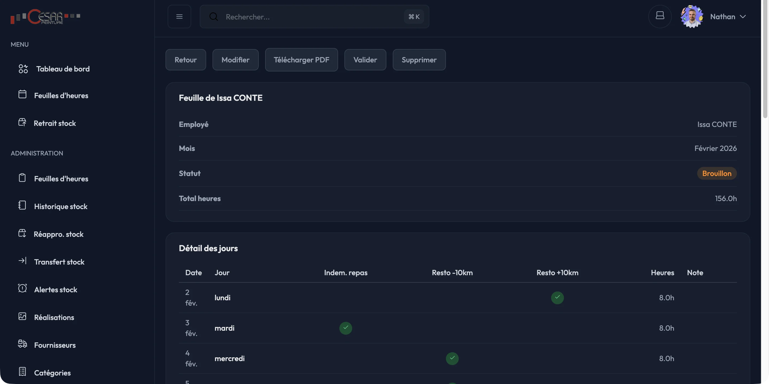769x384 pixels.
Task: Click the Fournisseurs truck icon
Action: [22, 344]
